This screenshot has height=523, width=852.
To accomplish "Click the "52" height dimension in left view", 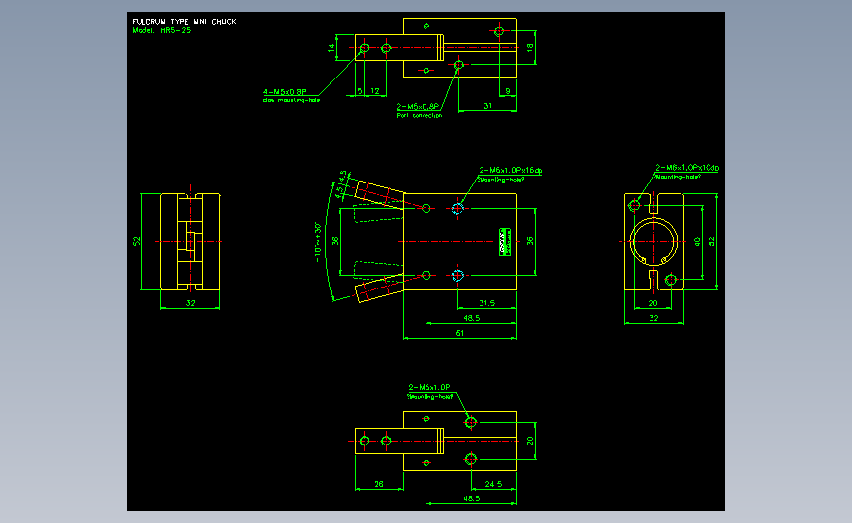I will pyautogui.click(x=137, y=241).
